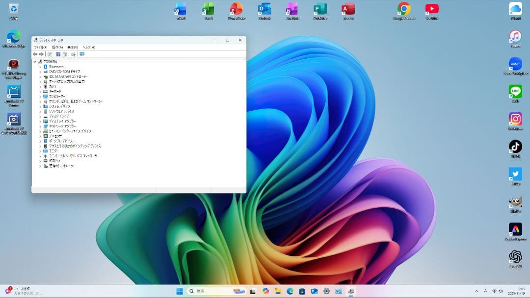
Task: Click the back arrow in Device Manager toolbar
Action: pyautogui.click(x=36, y=54)
